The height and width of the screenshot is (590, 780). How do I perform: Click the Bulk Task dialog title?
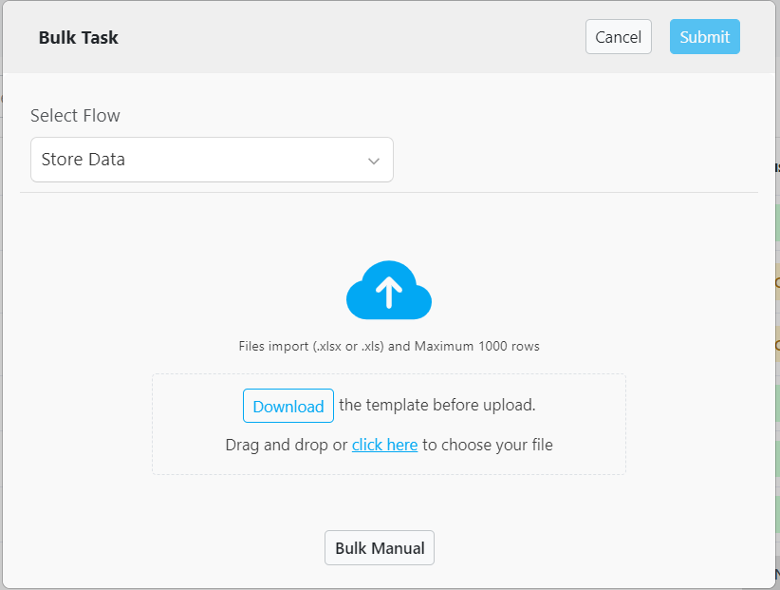tap(79, 38)
